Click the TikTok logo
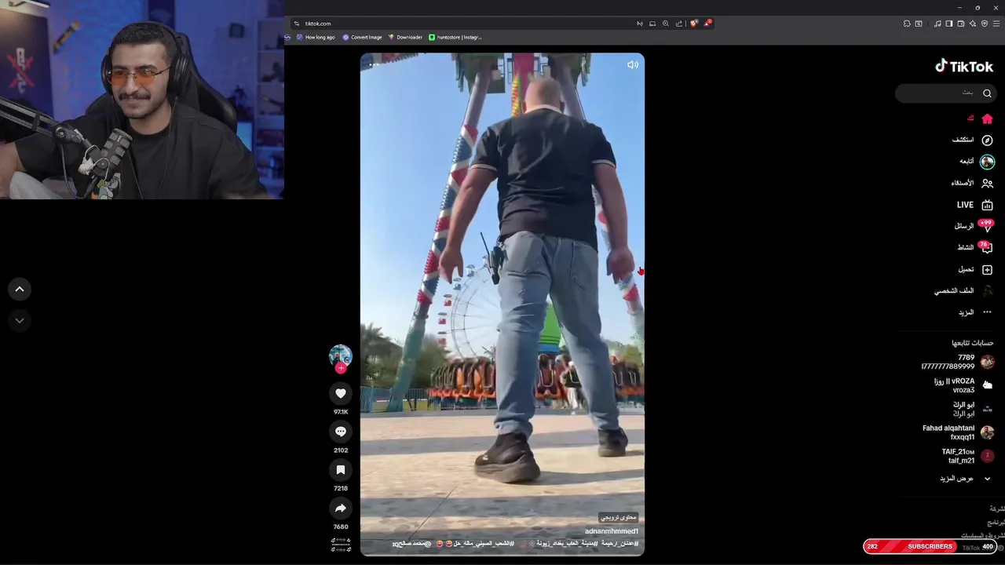Screen dimensions: 1005x565 tap(964, 67)
